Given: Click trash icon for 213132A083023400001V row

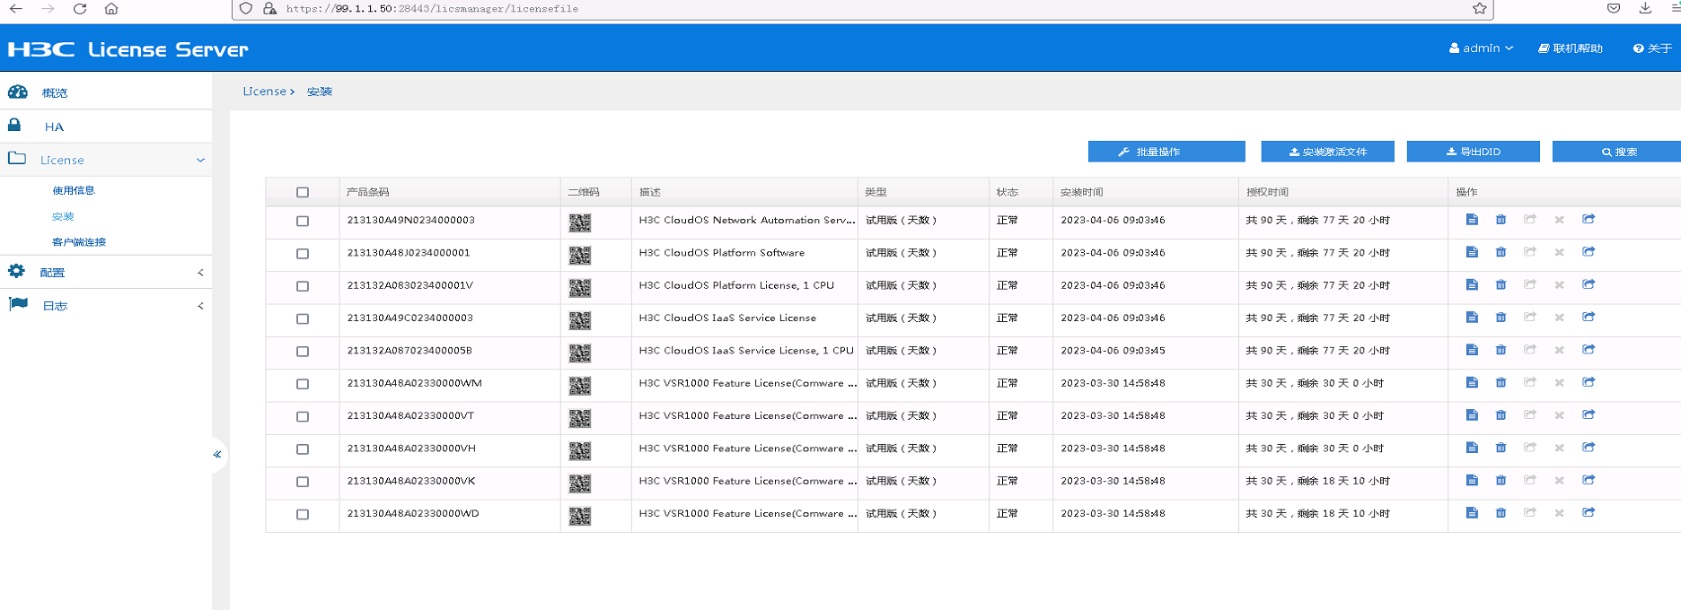Looking at the screenshot, I should click(1501, 285).
